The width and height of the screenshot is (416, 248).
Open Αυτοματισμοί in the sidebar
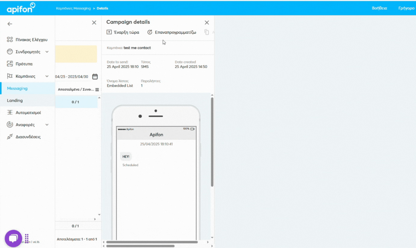(28, 113)
